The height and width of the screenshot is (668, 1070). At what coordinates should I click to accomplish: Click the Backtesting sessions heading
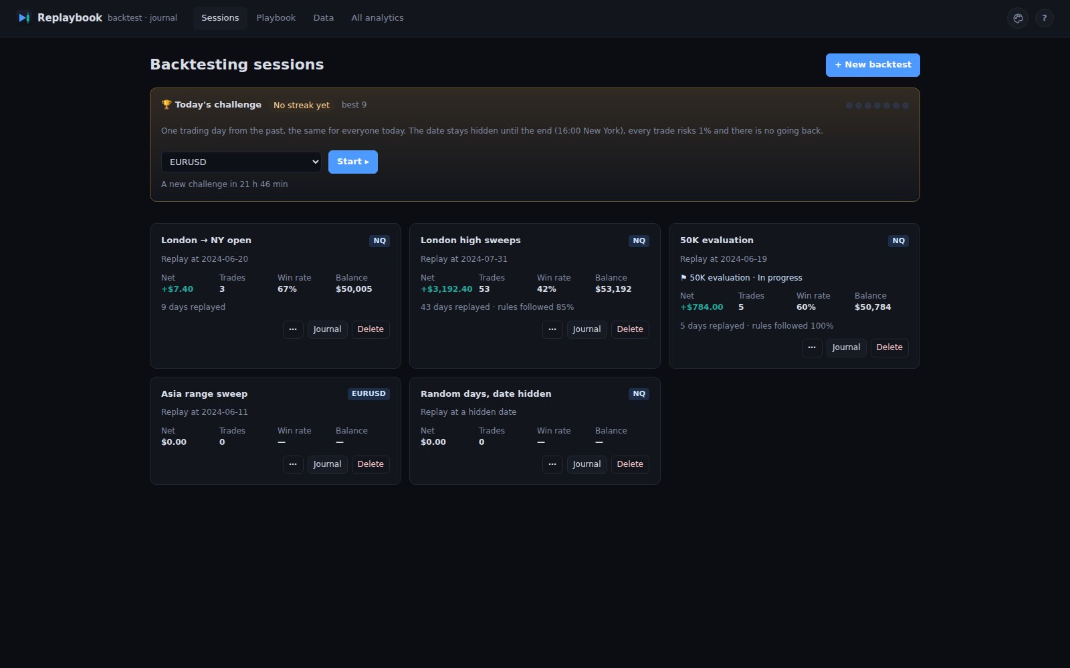coord(237,65)
